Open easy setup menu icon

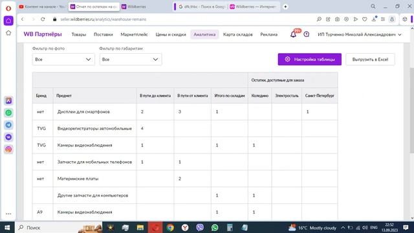pyautogui.click(x=383, y=19)
